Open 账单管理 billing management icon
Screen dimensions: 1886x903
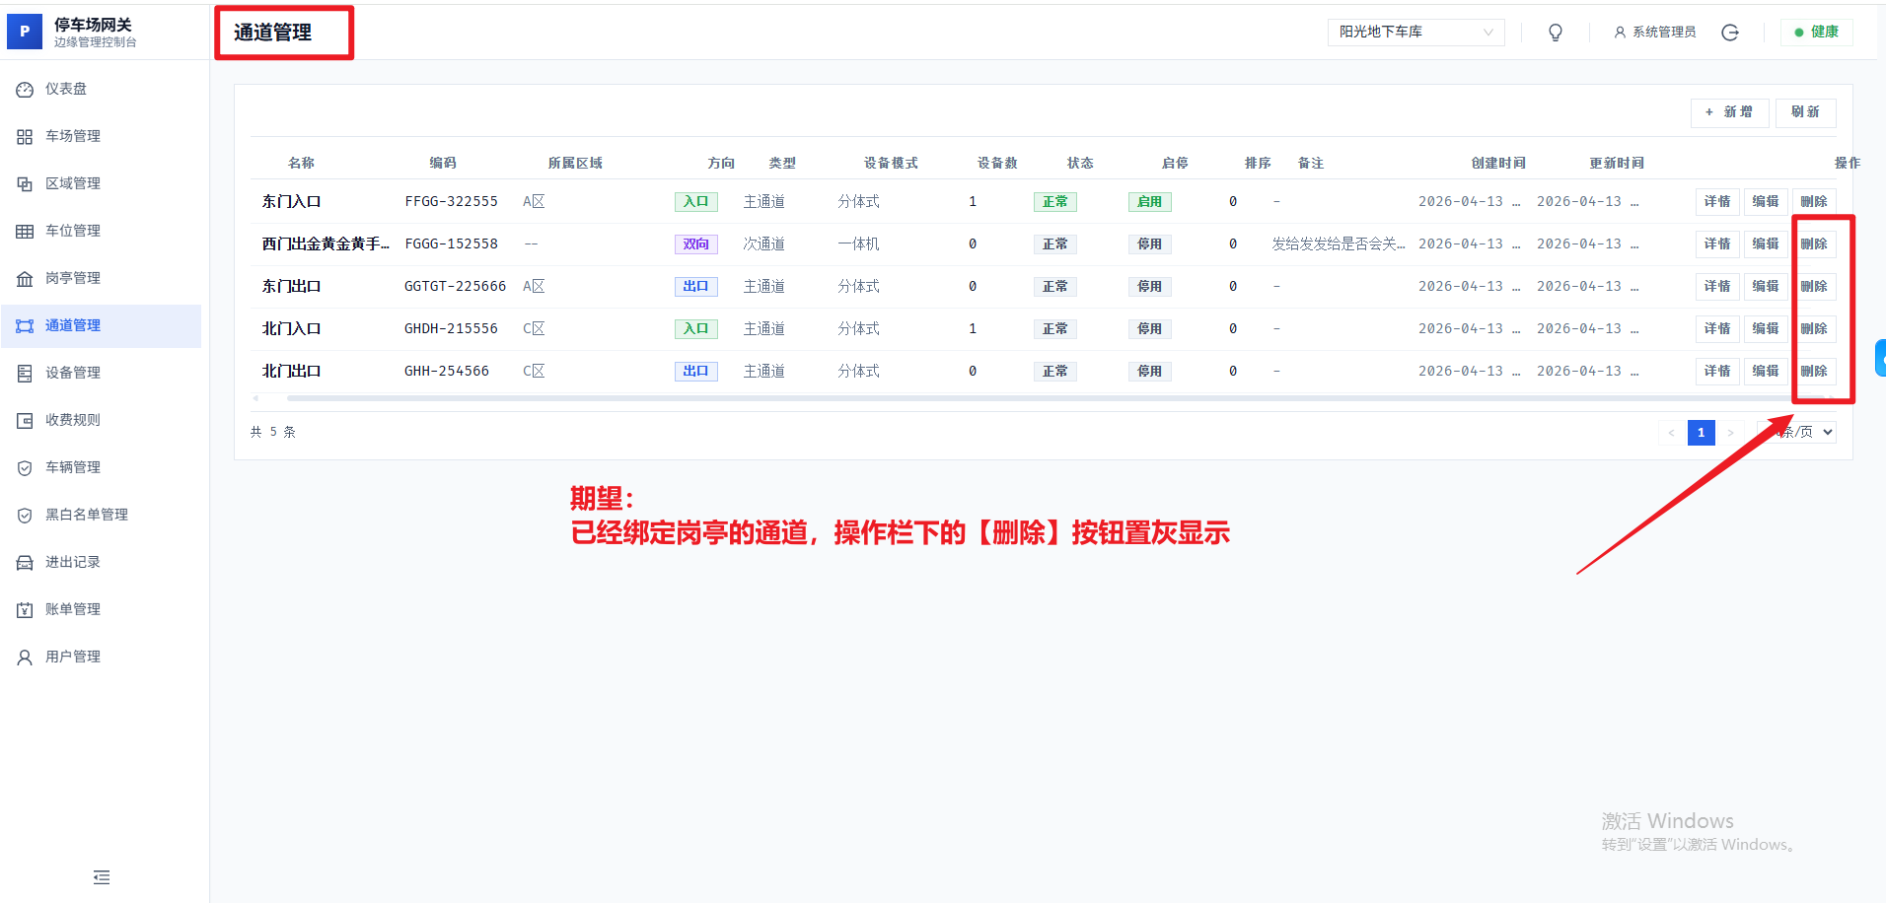[24, 608]
